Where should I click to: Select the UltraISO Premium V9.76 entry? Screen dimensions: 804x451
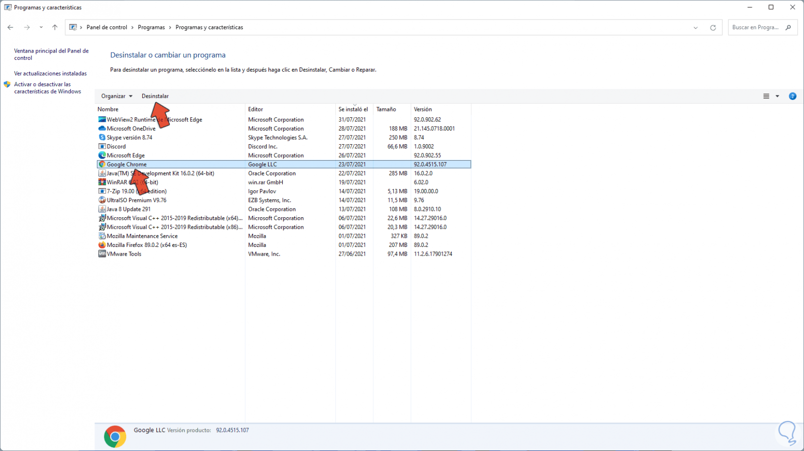(x=136, y=200)
